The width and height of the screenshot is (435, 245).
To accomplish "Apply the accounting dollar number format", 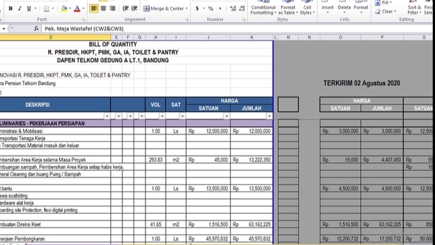I will coord(197,9).
